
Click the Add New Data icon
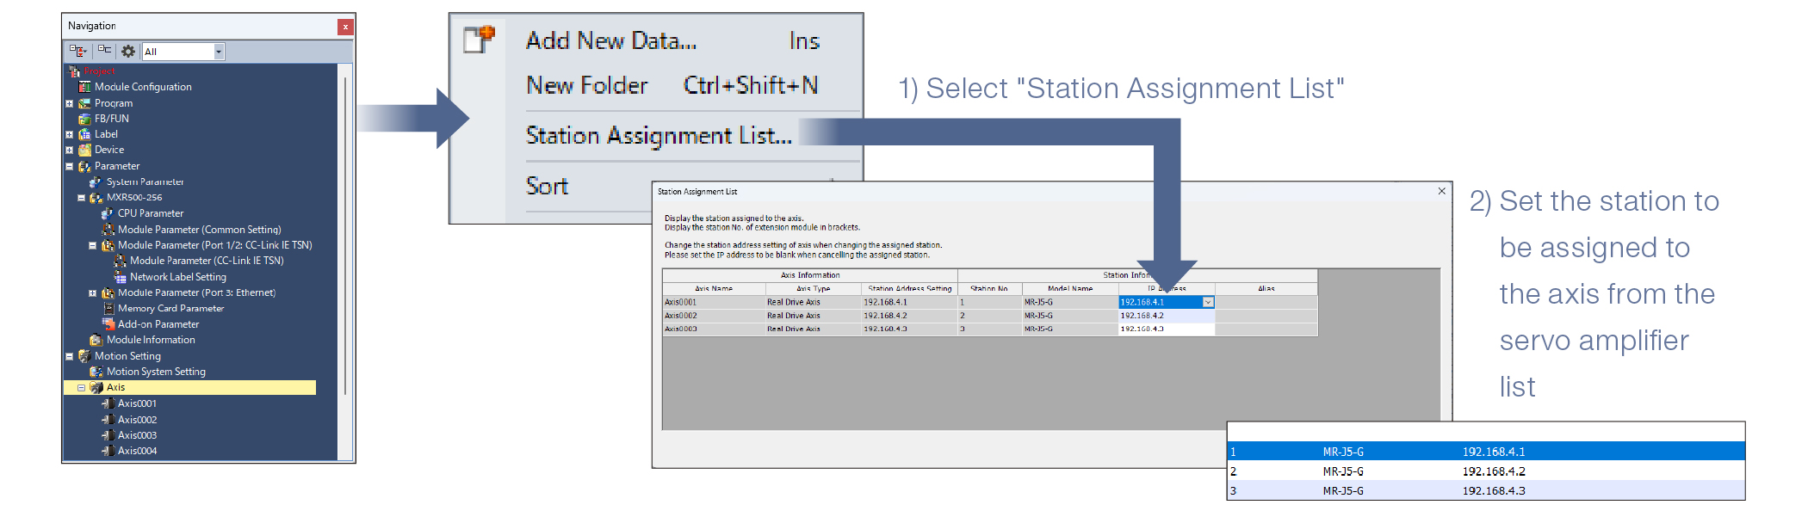(480, 40)
